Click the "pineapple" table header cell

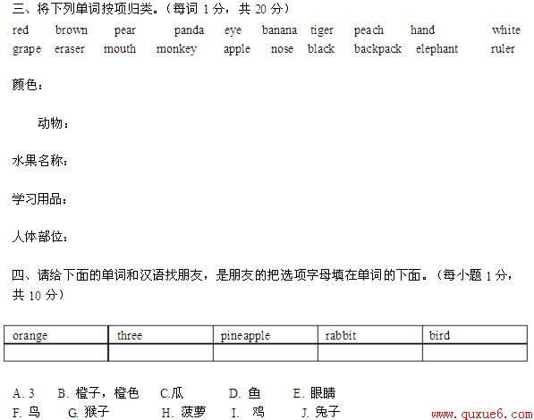click(x=266, y=335)
